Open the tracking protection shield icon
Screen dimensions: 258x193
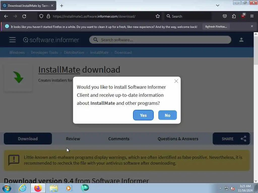(41, 16)
